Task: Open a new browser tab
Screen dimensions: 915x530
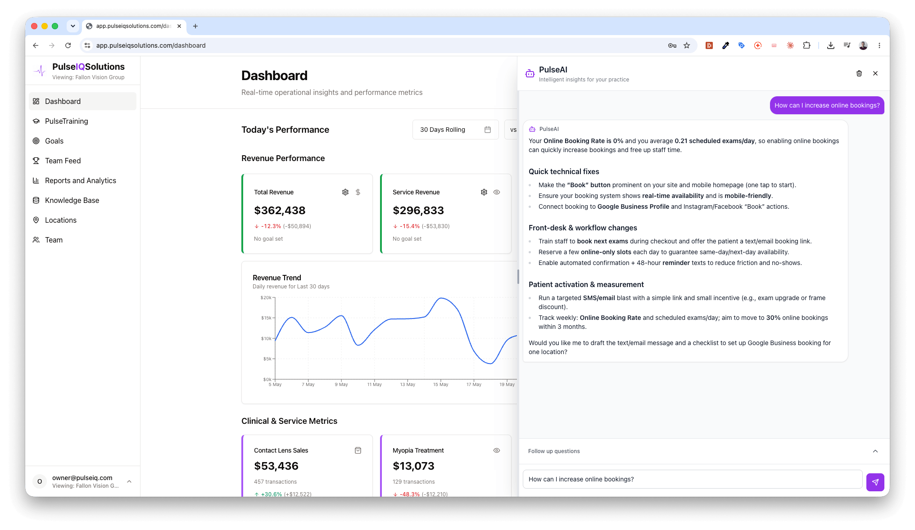Action: (195, 26)
